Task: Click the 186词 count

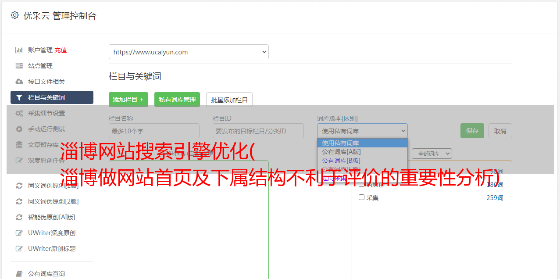Action: point(495,185)
